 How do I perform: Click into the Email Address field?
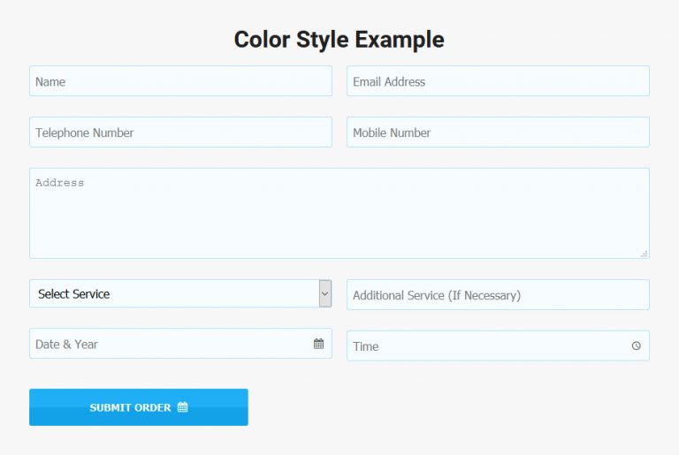(x=498, y=81)
